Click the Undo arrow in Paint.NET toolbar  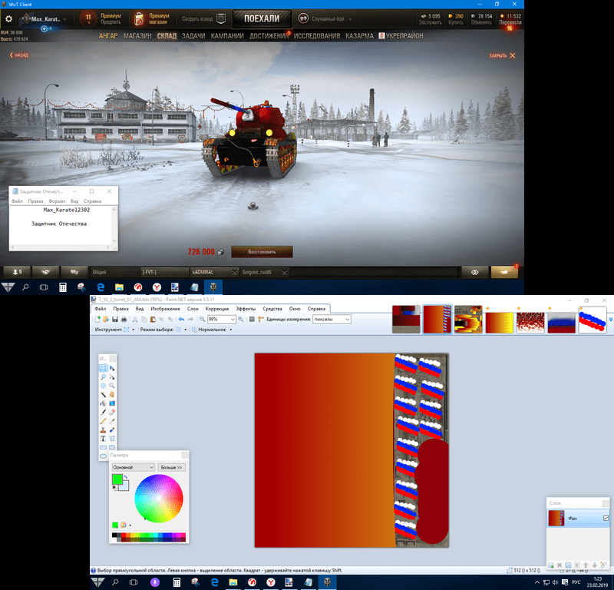coord(181,320)
